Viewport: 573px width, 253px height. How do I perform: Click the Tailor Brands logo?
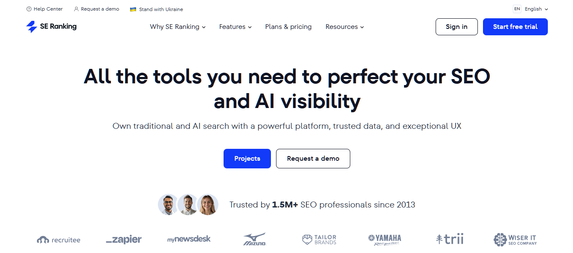319,239
